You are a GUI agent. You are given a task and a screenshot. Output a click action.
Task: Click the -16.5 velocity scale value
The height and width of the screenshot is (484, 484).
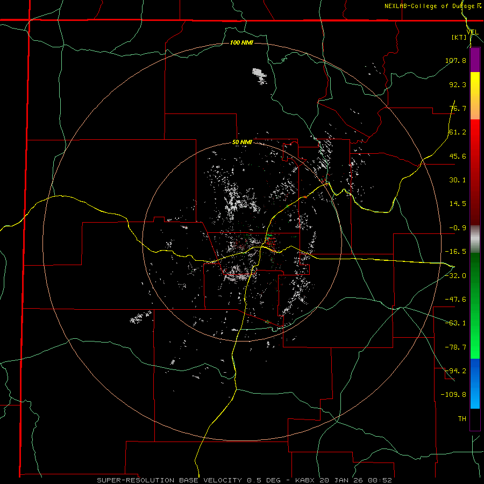(455, 252)
